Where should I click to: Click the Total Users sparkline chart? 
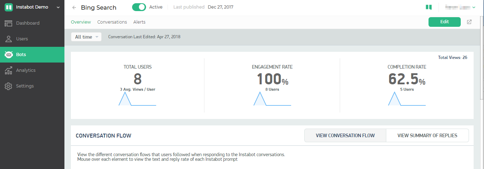coord(137,99)
